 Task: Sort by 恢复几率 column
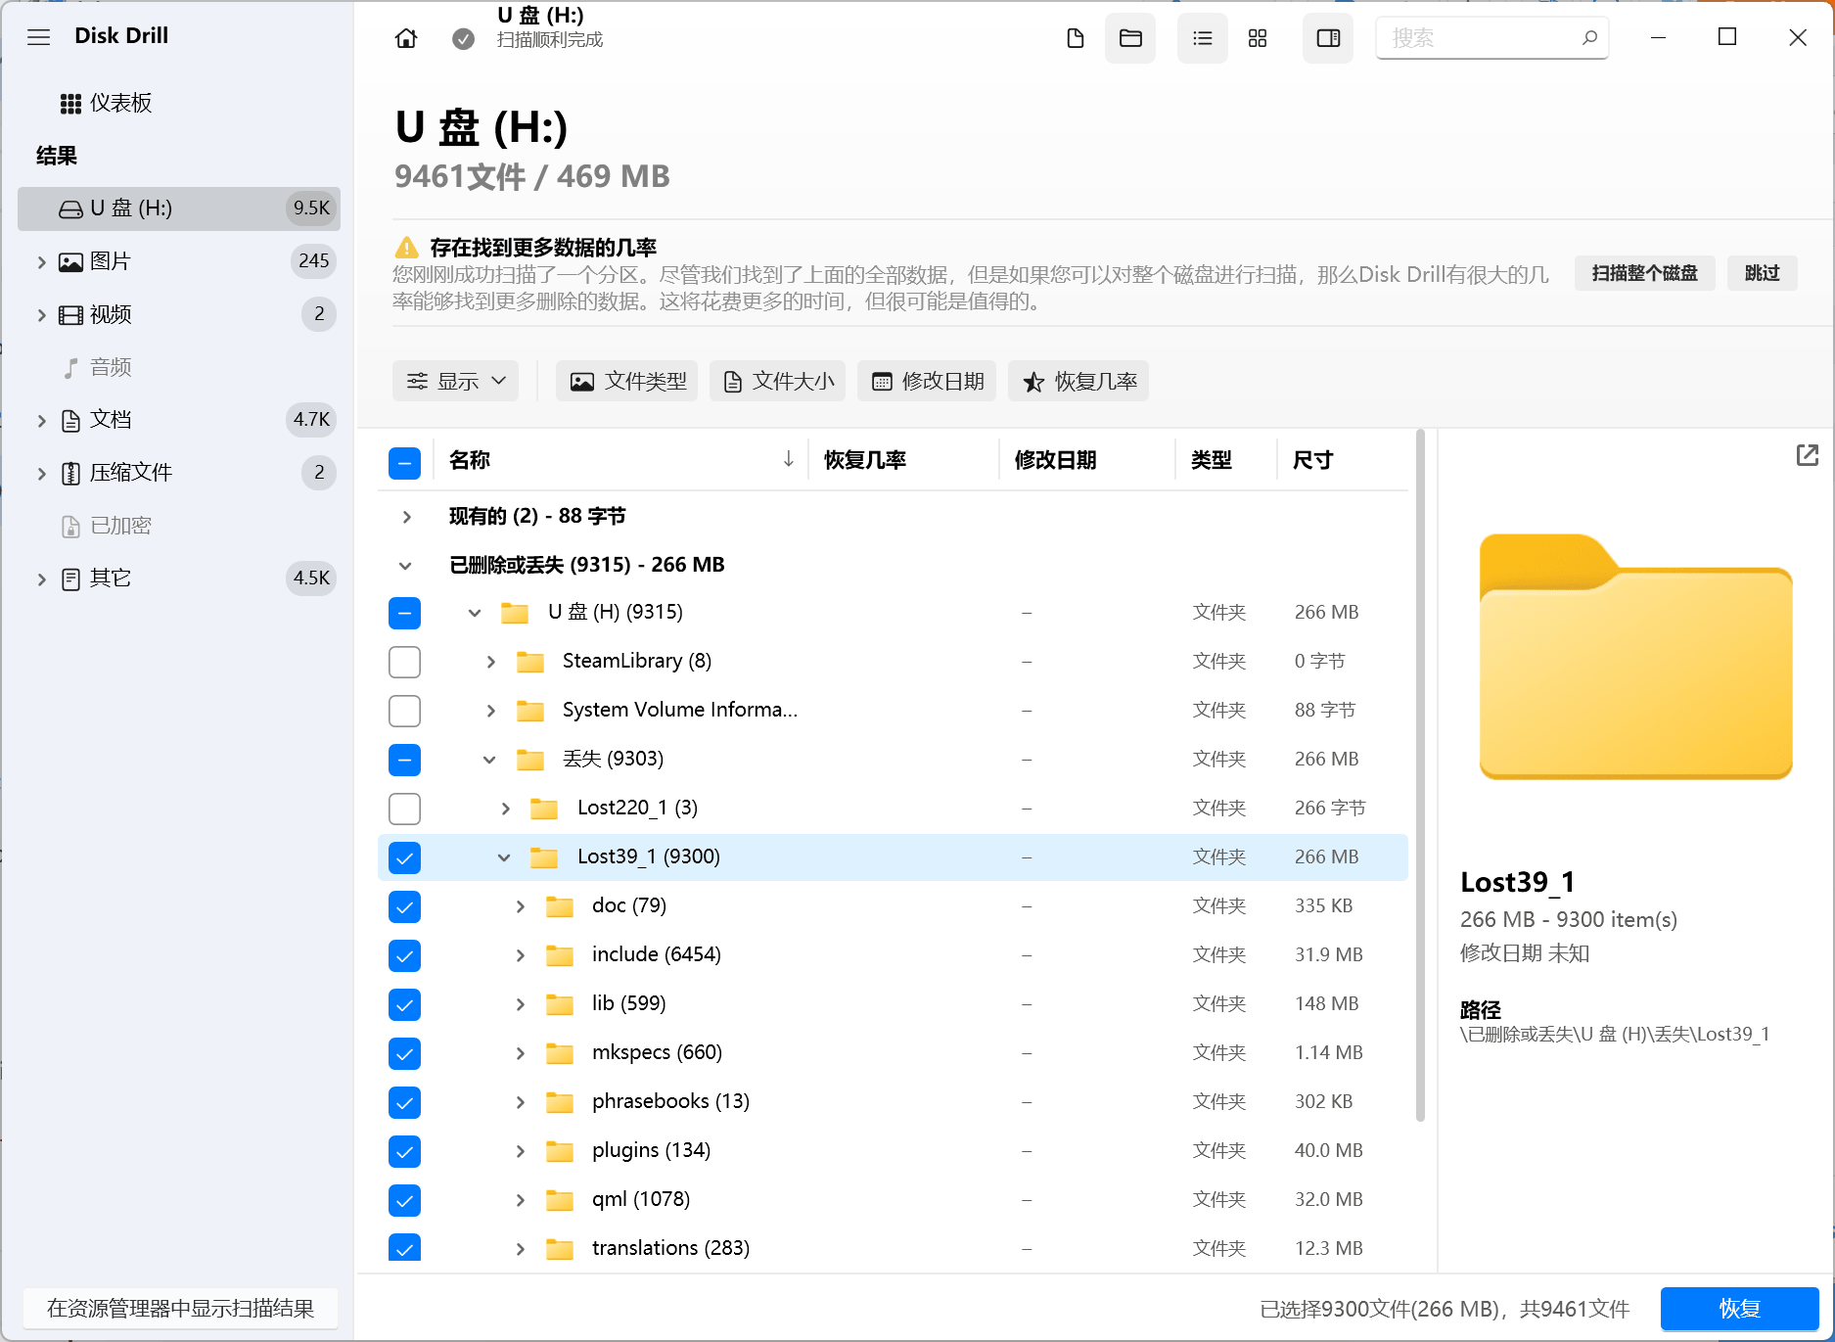tap(864, 460)
